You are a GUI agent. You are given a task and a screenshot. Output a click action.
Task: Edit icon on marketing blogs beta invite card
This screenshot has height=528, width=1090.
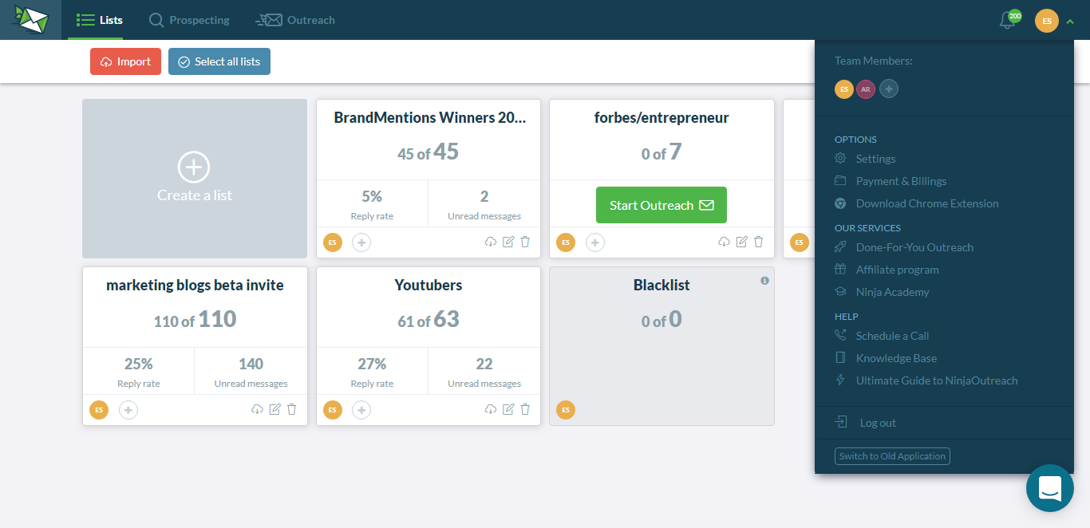[274, 409]
